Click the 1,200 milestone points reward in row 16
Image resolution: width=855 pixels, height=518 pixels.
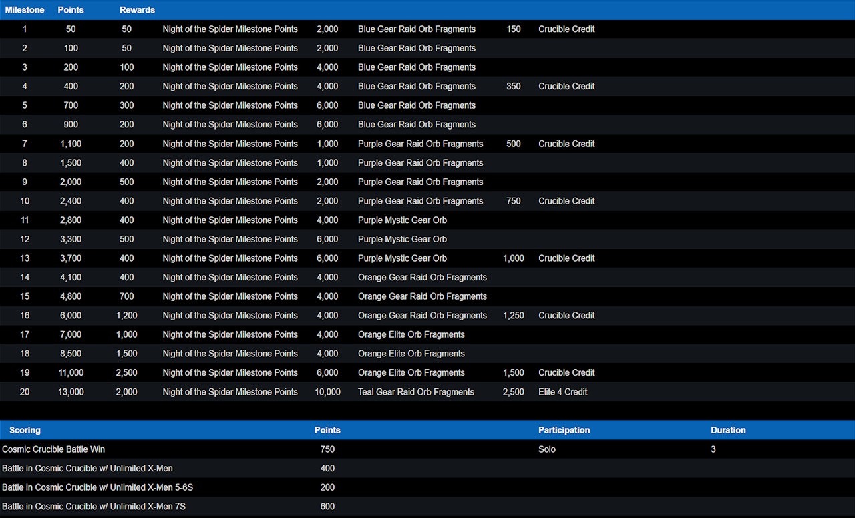pos(127,316)
